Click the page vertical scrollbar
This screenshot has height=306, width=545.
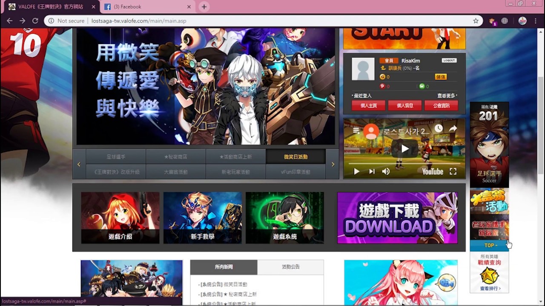[541, 125]
